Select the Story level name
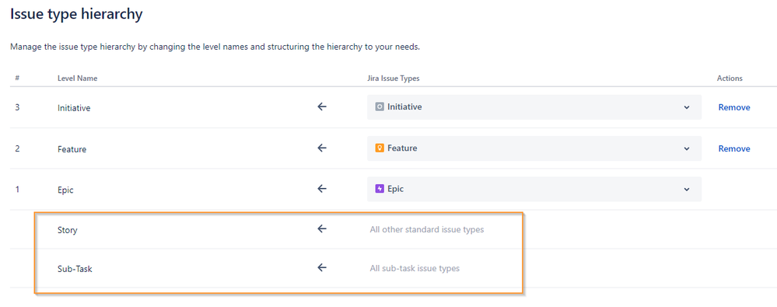 (x=68, y=230)
